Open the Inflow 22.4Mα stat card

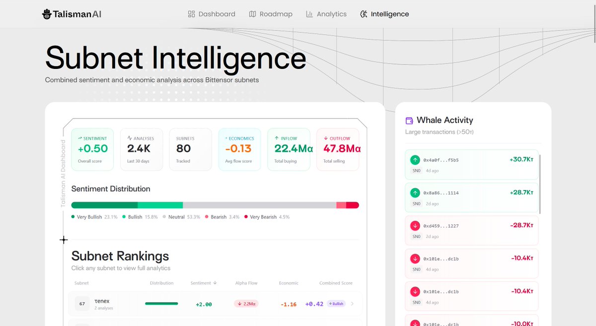tap(289, 149)
